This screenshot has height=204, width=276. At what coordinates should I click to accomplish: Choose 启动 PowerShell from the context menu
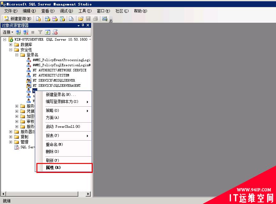[x=64, y=127]
